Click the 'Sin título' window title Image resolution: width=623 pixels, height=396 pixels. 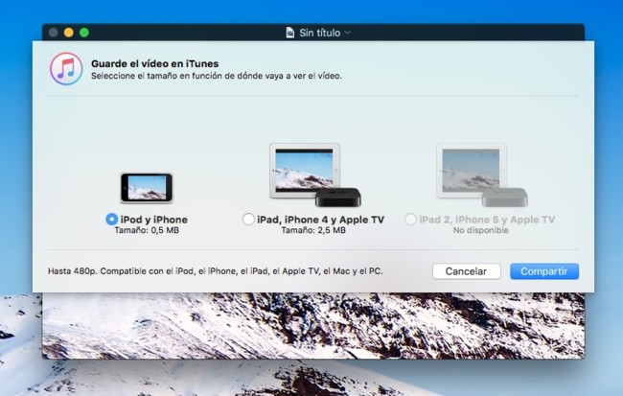pyautogui.click(x=320, y=33)
